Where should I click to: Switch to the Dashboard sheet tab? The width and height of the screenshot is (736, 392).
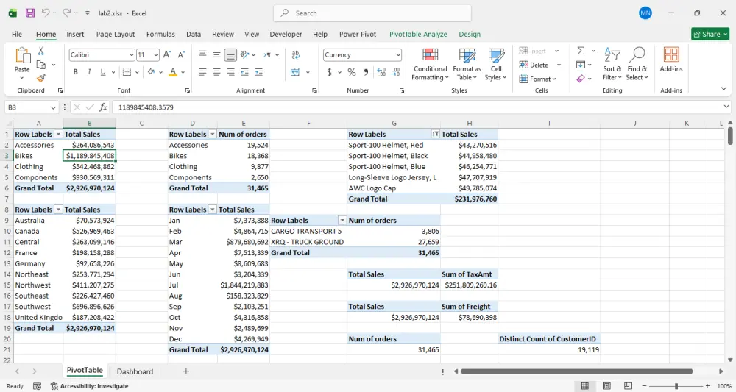tap(135, 371)
